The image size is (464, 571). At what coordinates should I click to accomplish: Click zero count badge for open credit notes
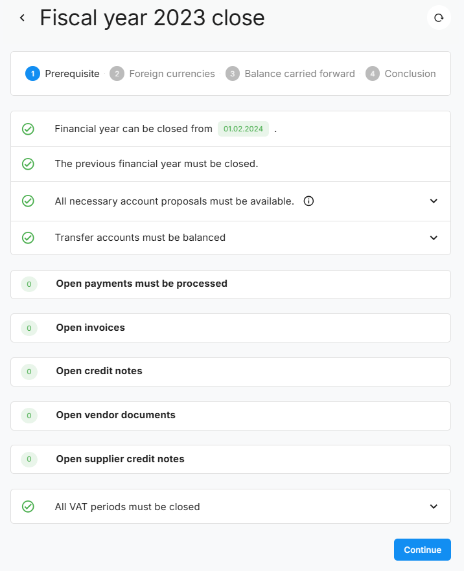[x=29, y=372]
